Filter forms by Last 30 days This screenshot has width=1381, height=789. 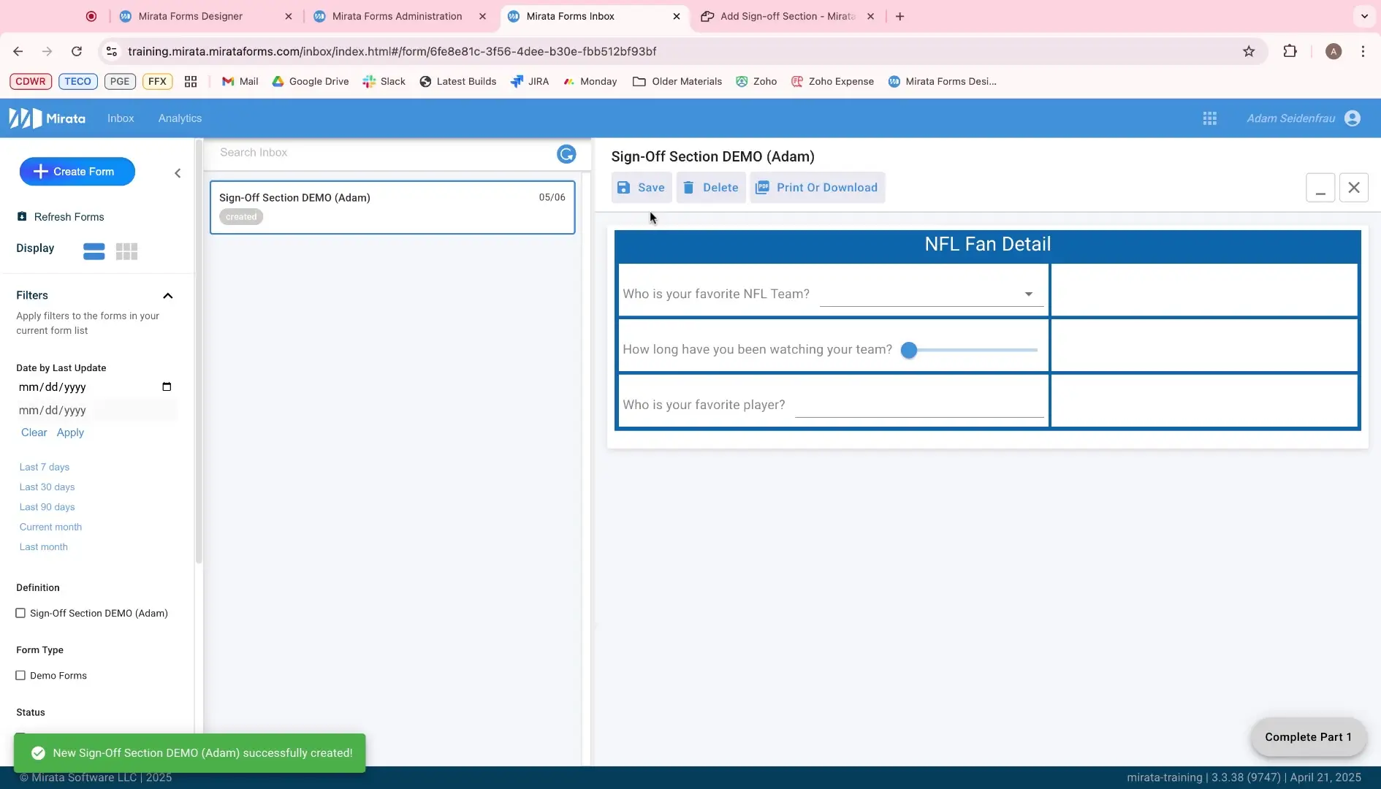click(47, 487)
